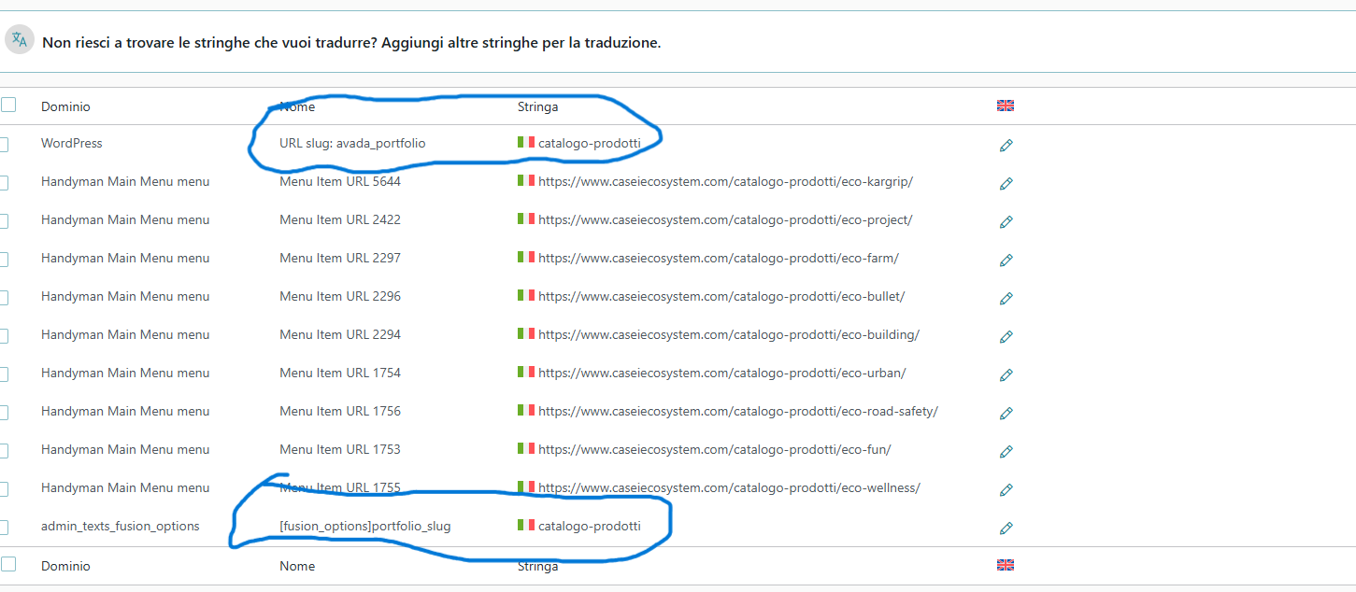The width and height of the screenshot is (1356, 592).
Task: Edit translation pencil for Menu Item URL 1756
Action: pyautogui.click(x=1006, y=413)
